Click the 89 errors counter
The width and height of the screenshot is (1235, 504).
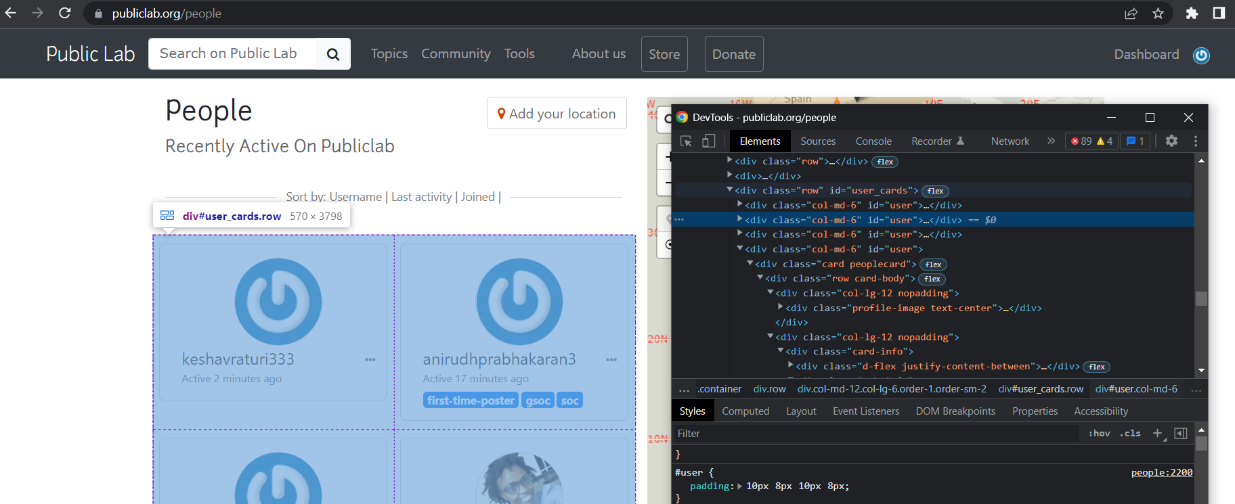pos(1081,141)
